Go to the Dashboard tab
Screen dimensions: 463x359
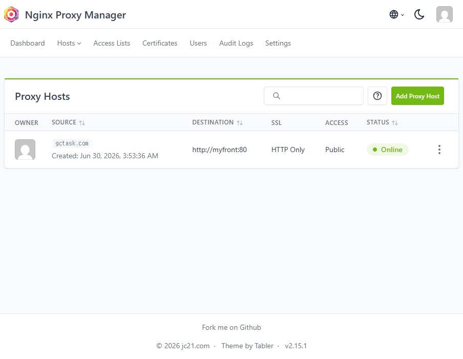28,43
